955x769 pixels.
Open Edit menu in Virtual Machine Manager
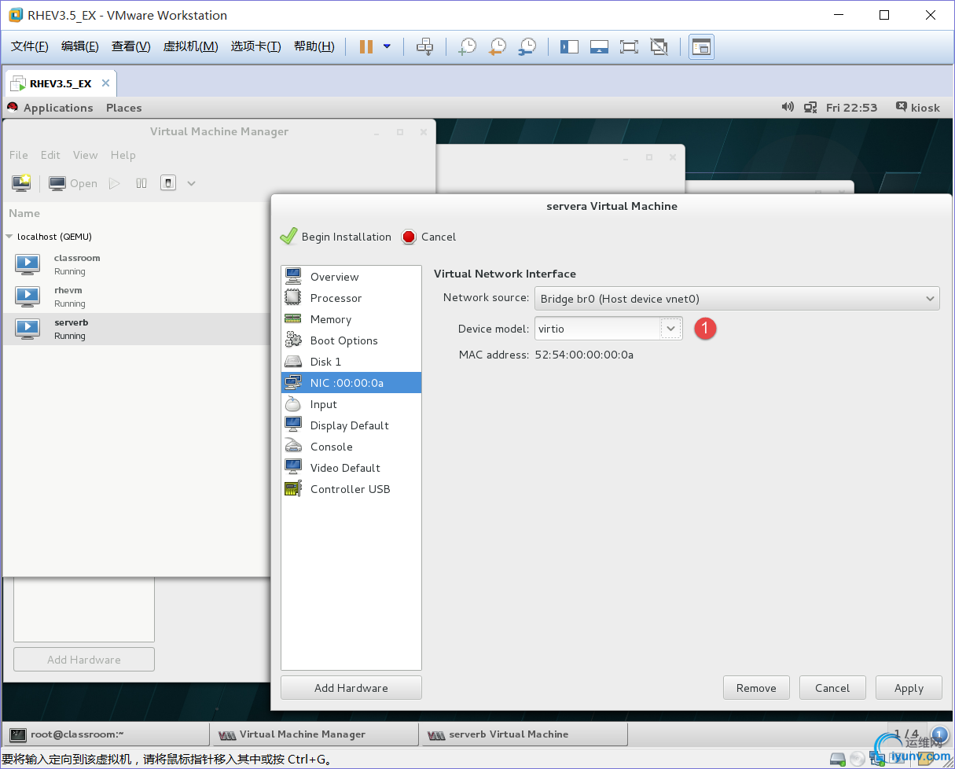point(50,155)
